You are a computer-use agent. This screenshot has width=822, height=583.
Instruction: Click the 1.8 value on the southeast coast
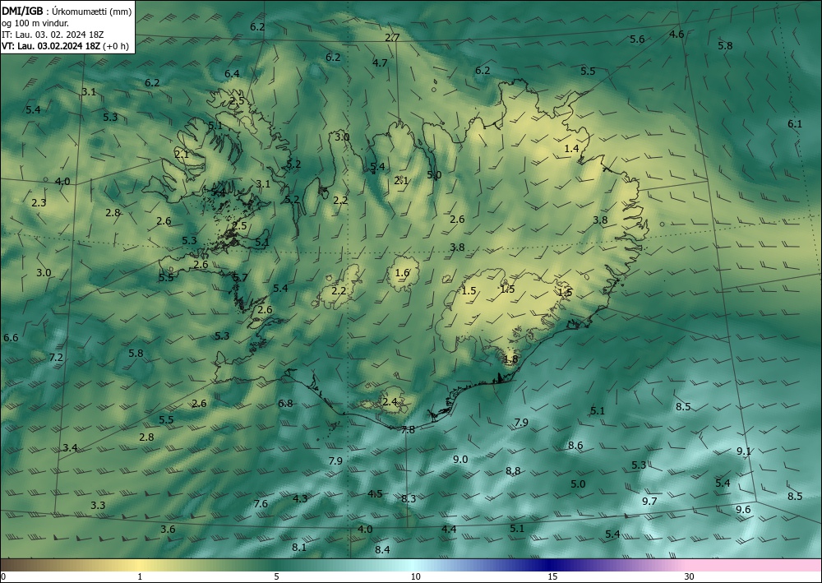point(510,359)
